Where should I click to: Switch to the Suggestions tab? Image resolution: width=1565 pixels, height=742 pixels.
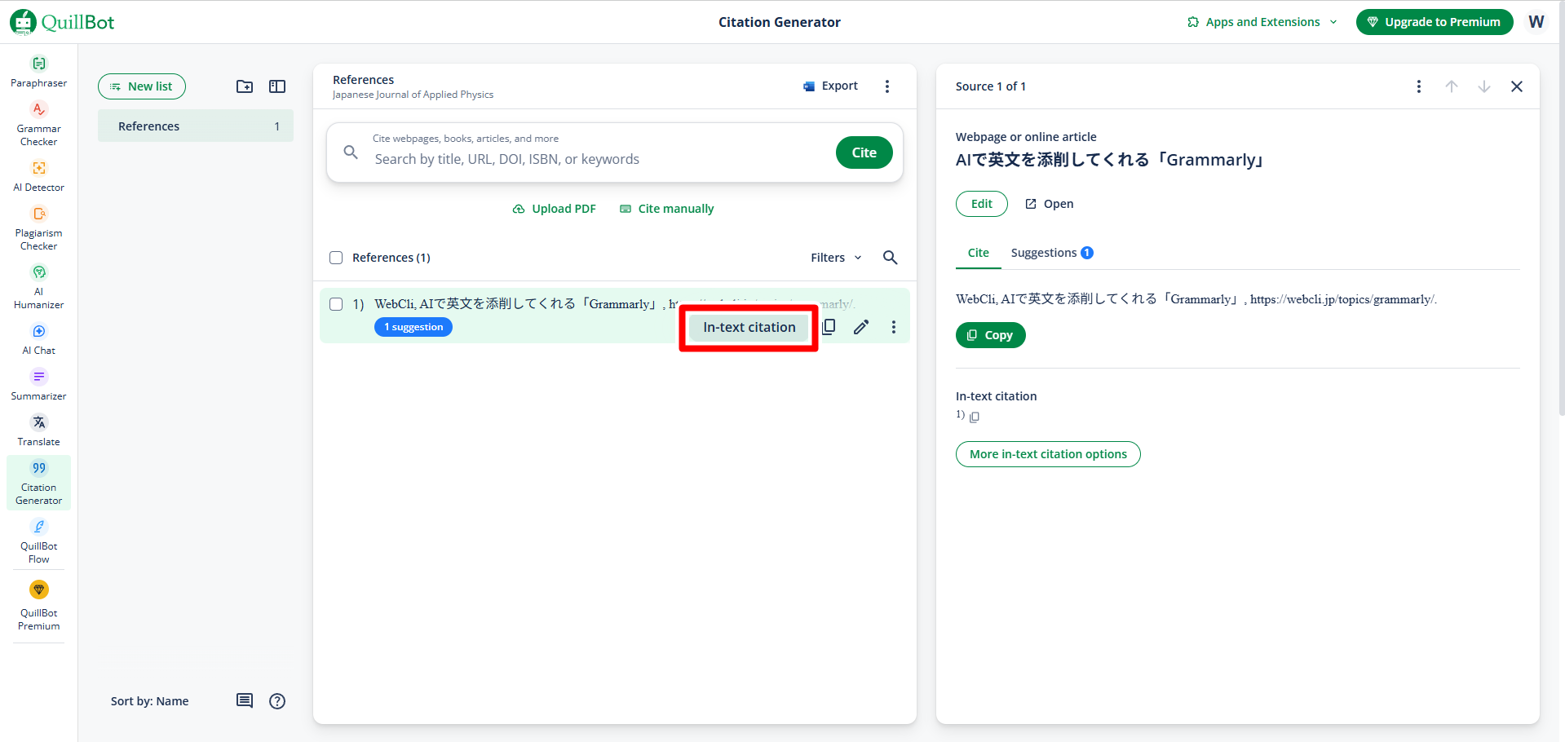(x=1052, y=253)
